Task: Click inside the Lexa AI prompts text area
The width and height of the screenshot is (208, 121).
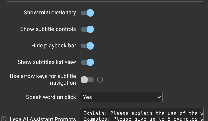Action: (x=141, y=116)
